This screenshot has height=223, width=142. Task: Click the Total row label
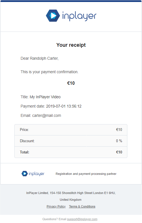point(25,152)
